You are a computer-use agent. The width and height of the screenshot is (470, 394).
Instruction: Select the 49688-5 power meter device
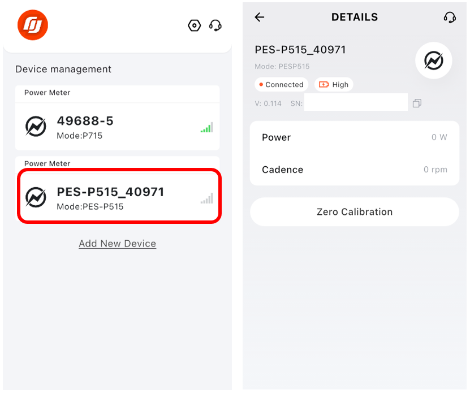tap(117, 127)
